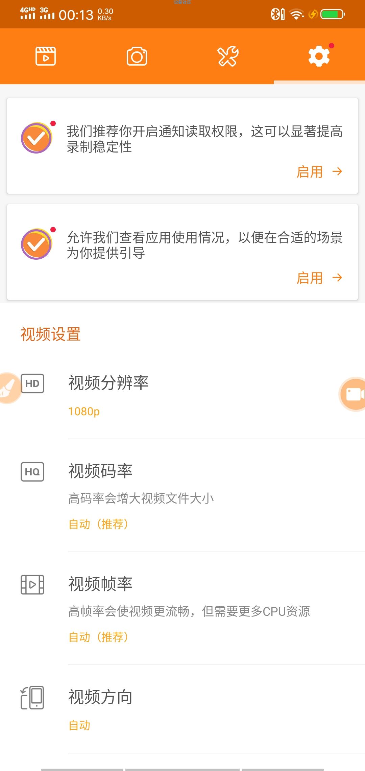Screen dimensions: 365x771
Task: Click the video orientation rotate icon
Action: [x=32, y=698]
